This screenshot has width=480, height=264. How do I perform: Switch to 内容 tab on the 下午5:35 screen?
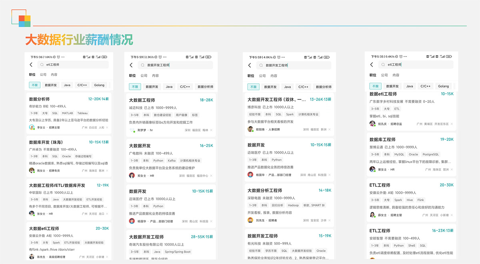pos(396,75)
